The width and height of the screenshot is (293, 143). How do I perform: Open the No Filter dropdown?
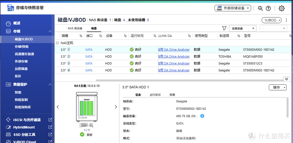(x=243, y=28)
